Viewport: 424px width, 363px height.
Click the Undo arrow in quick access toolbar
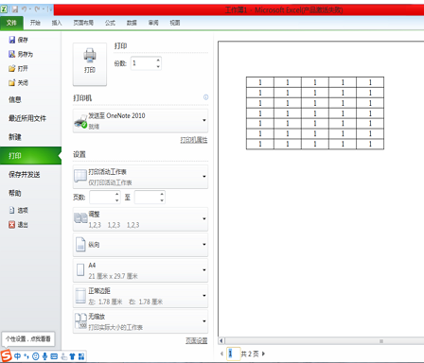24,9
